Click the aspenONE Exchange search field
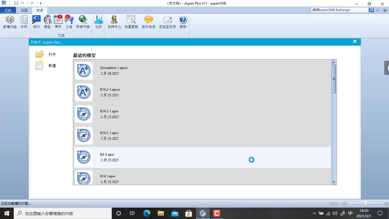Screen dimensions: 389x219 (339, 10)
